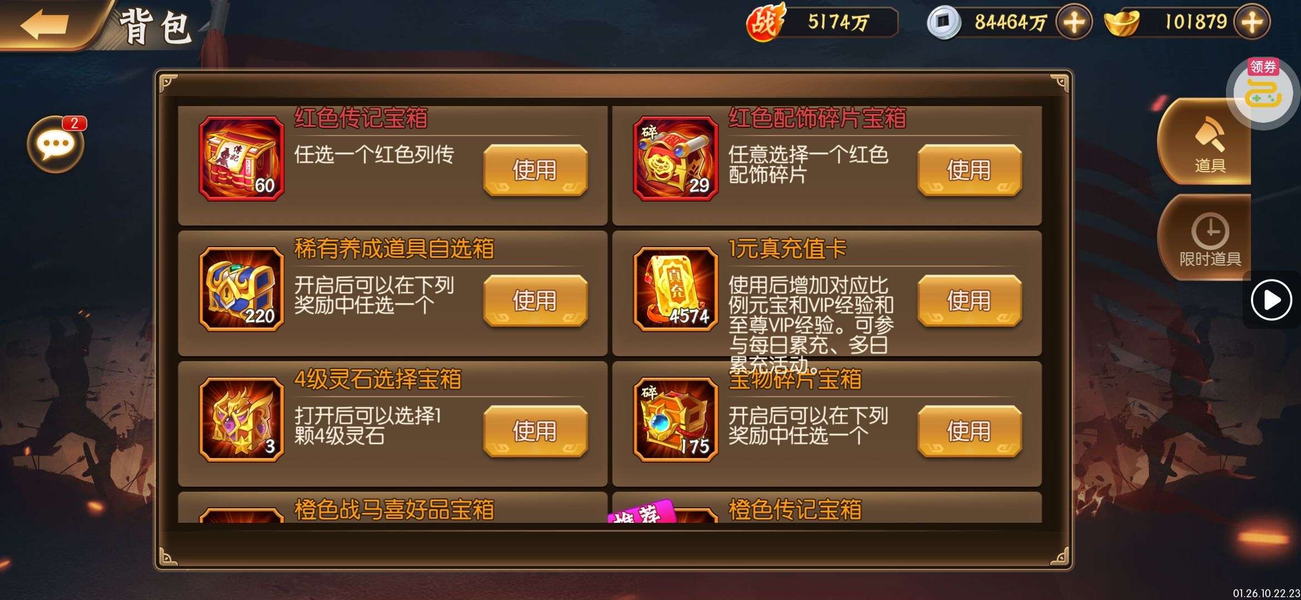Screen dimensions: 1301x600
Task: Open the chat bubble with 2 notifications
Action: pos(56,144)
